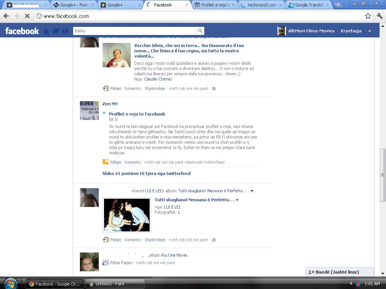386x289 pixels.
Task: Select the active Facebook tab
Action: pyautogui.click(x=168, y=5)
